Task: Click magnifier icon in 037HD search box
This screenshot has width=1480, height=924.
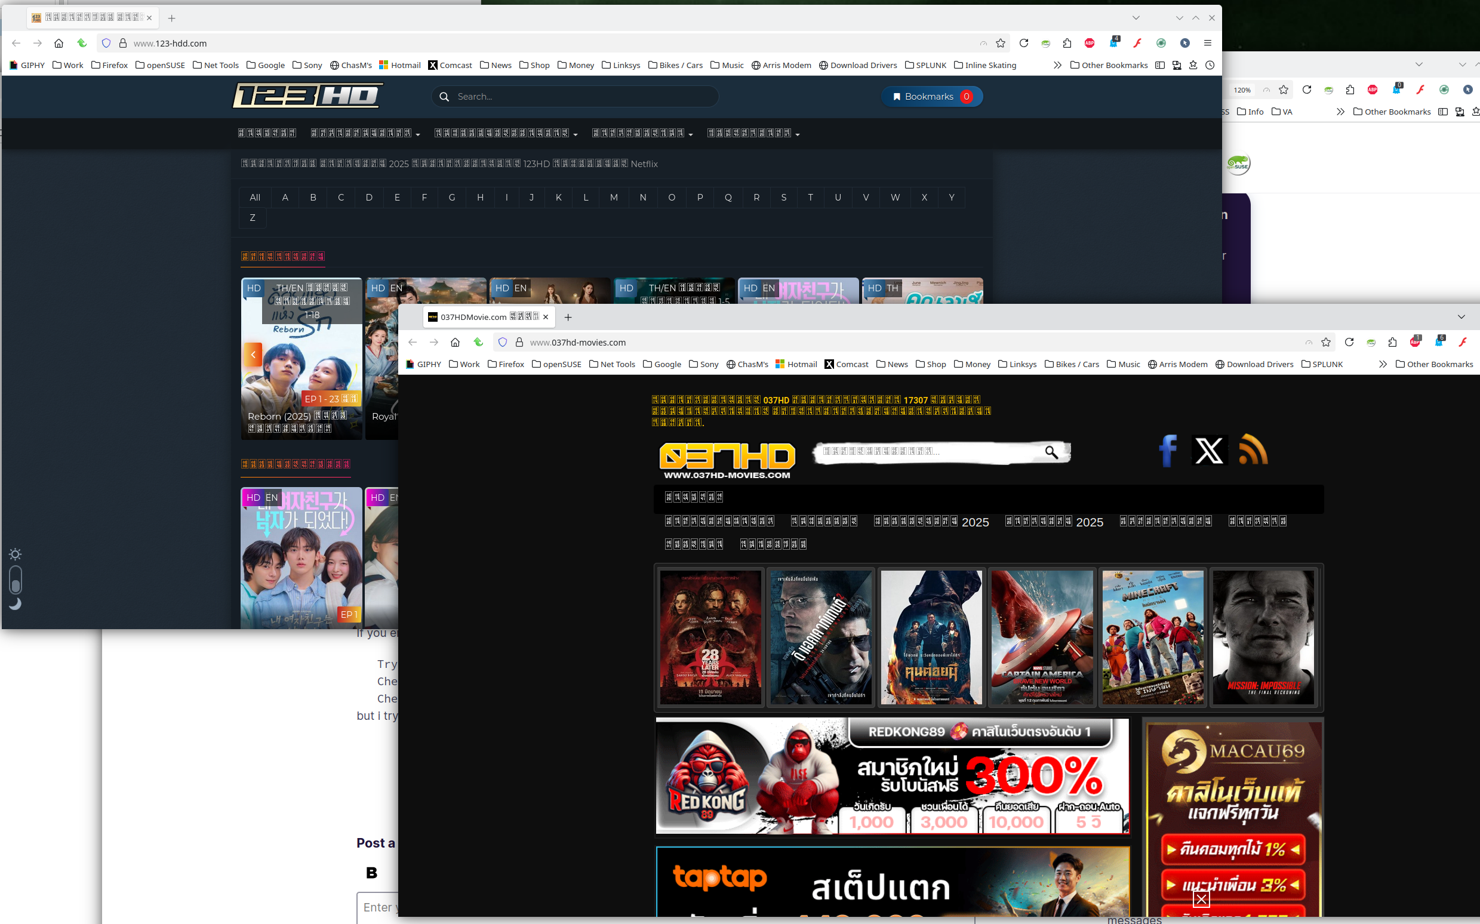Action: coord(1051,452)
